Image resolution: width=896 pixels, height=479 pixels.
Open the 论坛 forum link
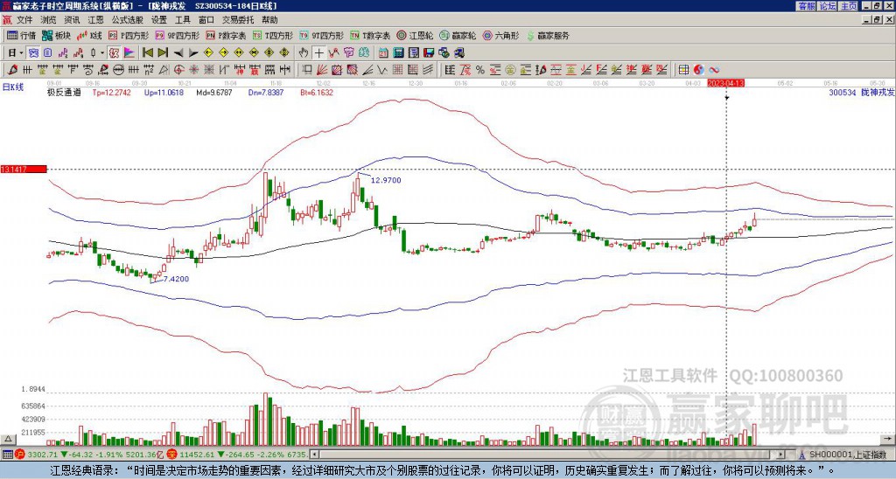(828, 6)
